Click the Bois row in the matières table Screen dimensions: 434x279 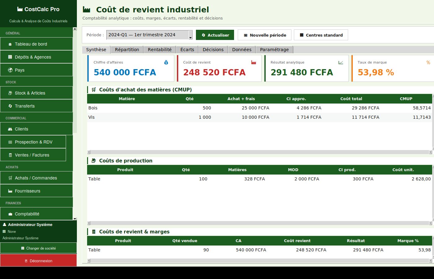[260, 108]
